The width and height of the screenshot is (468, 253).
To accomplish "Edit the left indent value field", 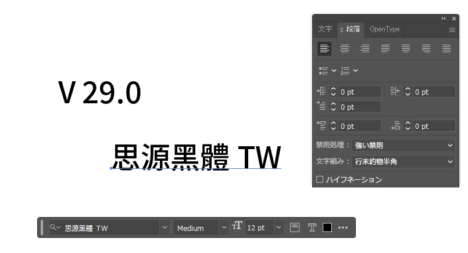I will (x=359, y=92).
